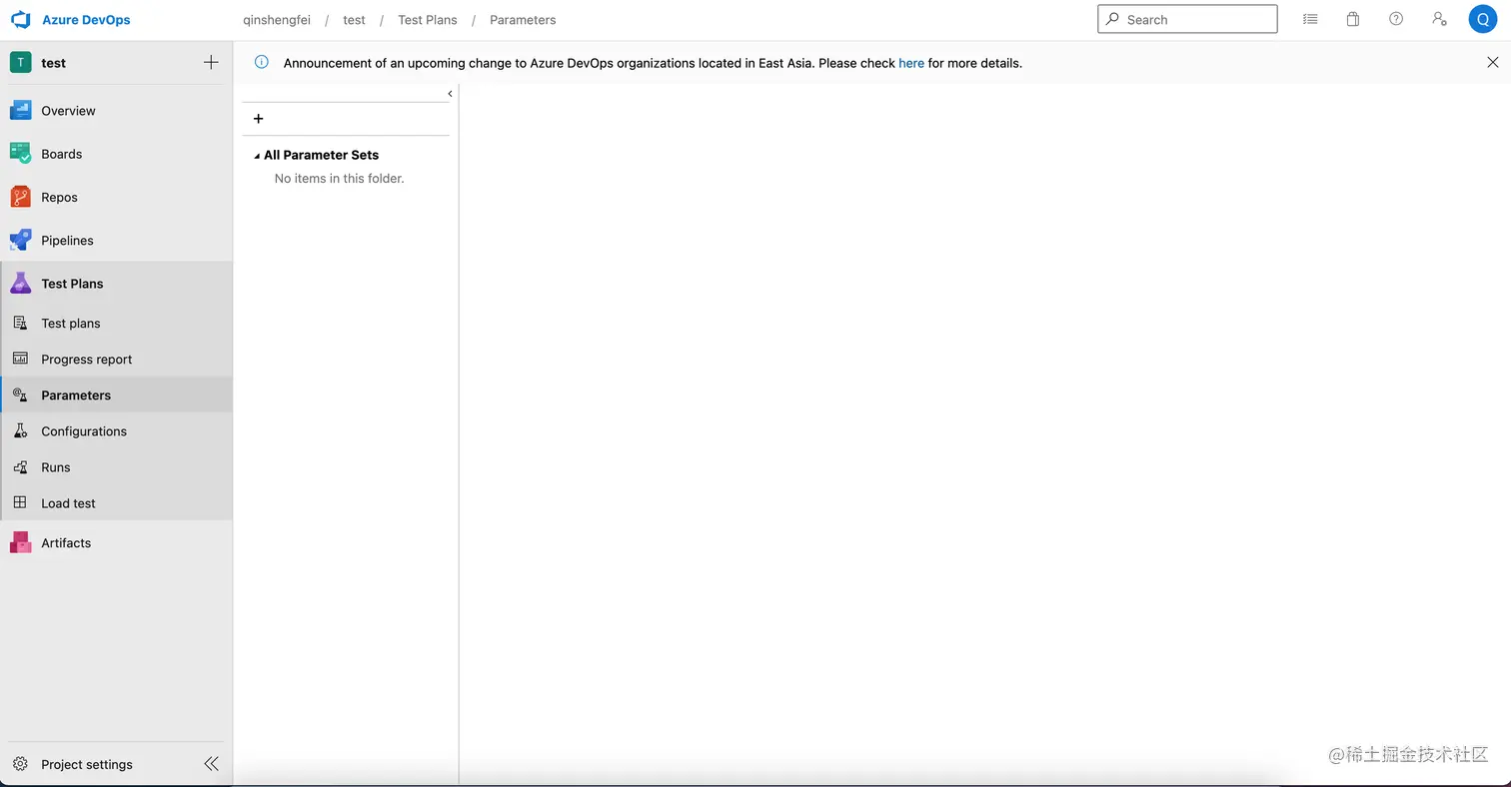Click the Test Plans breadcrumb
1511x787 pixels.
click(428, 20)
